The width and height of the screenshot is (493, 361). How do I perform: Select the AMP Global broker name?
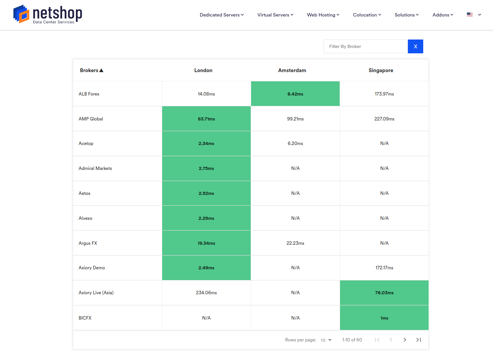[91, 119]
